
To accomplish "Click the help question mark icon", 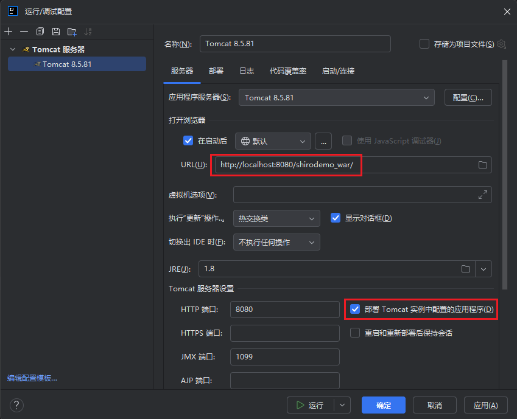I will 16,405.
